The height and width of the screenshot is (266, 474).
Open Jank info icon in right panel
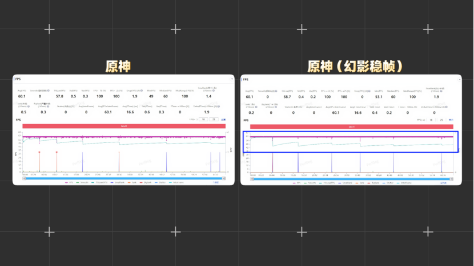point(256,107)
